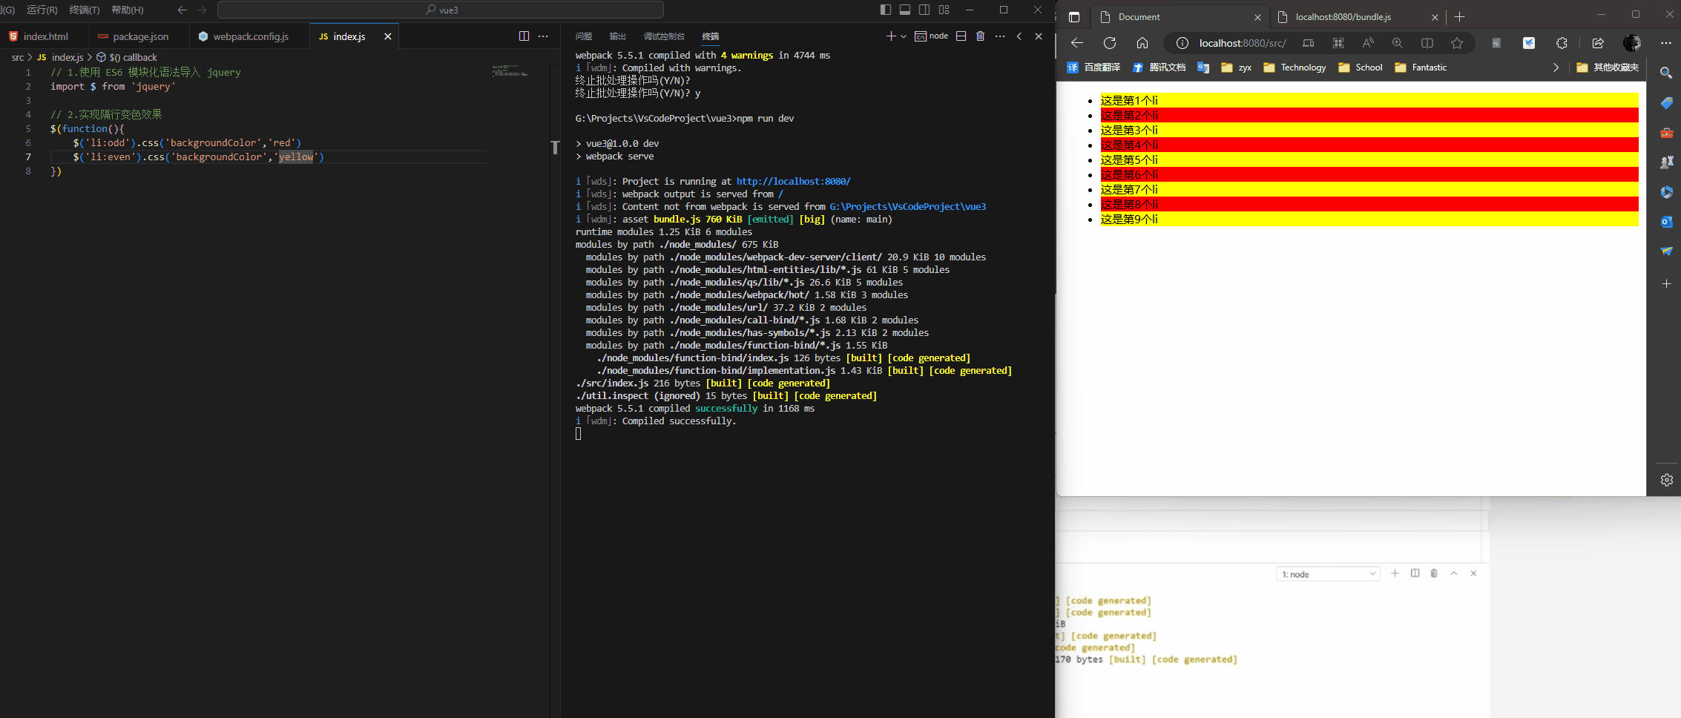
Task: Open VS Code customize layout icon
Action: (x=944, y=10)
